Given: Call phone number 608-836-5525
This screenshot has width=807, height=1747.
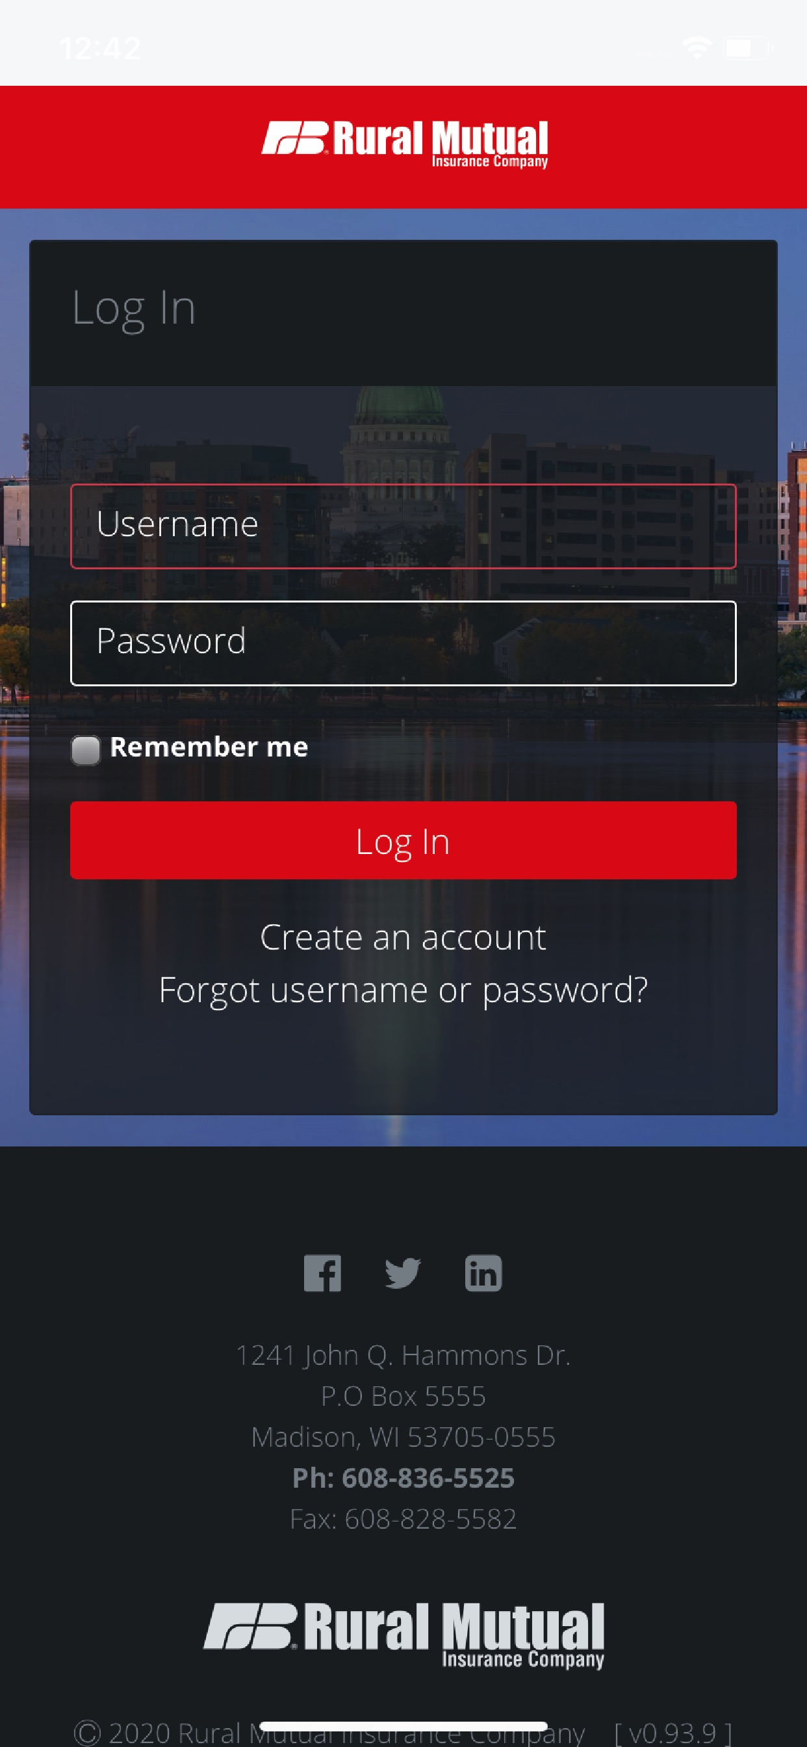Looking at the screenshot, I should tap(403, 1478).
